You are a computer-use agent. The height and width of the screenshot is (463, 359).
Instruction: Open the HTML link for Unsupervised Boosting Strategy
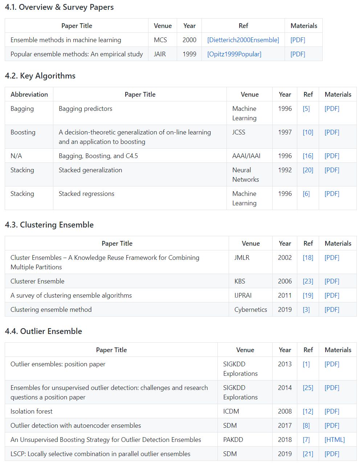point(334,440)
